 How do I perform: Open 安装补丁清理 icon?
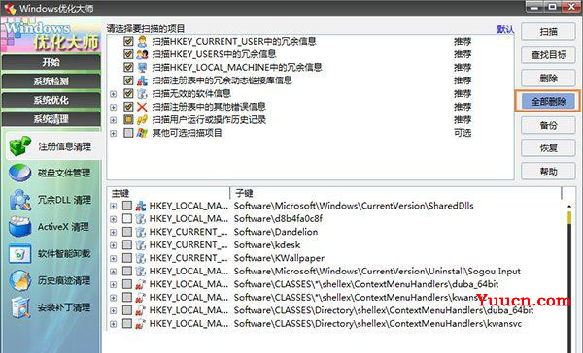[20, 307]
